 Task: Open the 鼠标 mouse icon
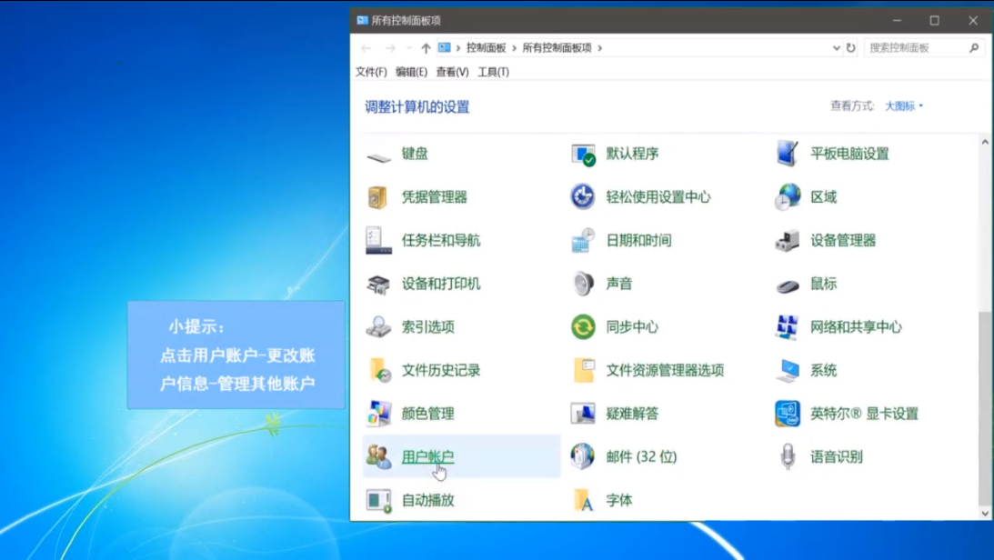(788, 285)
